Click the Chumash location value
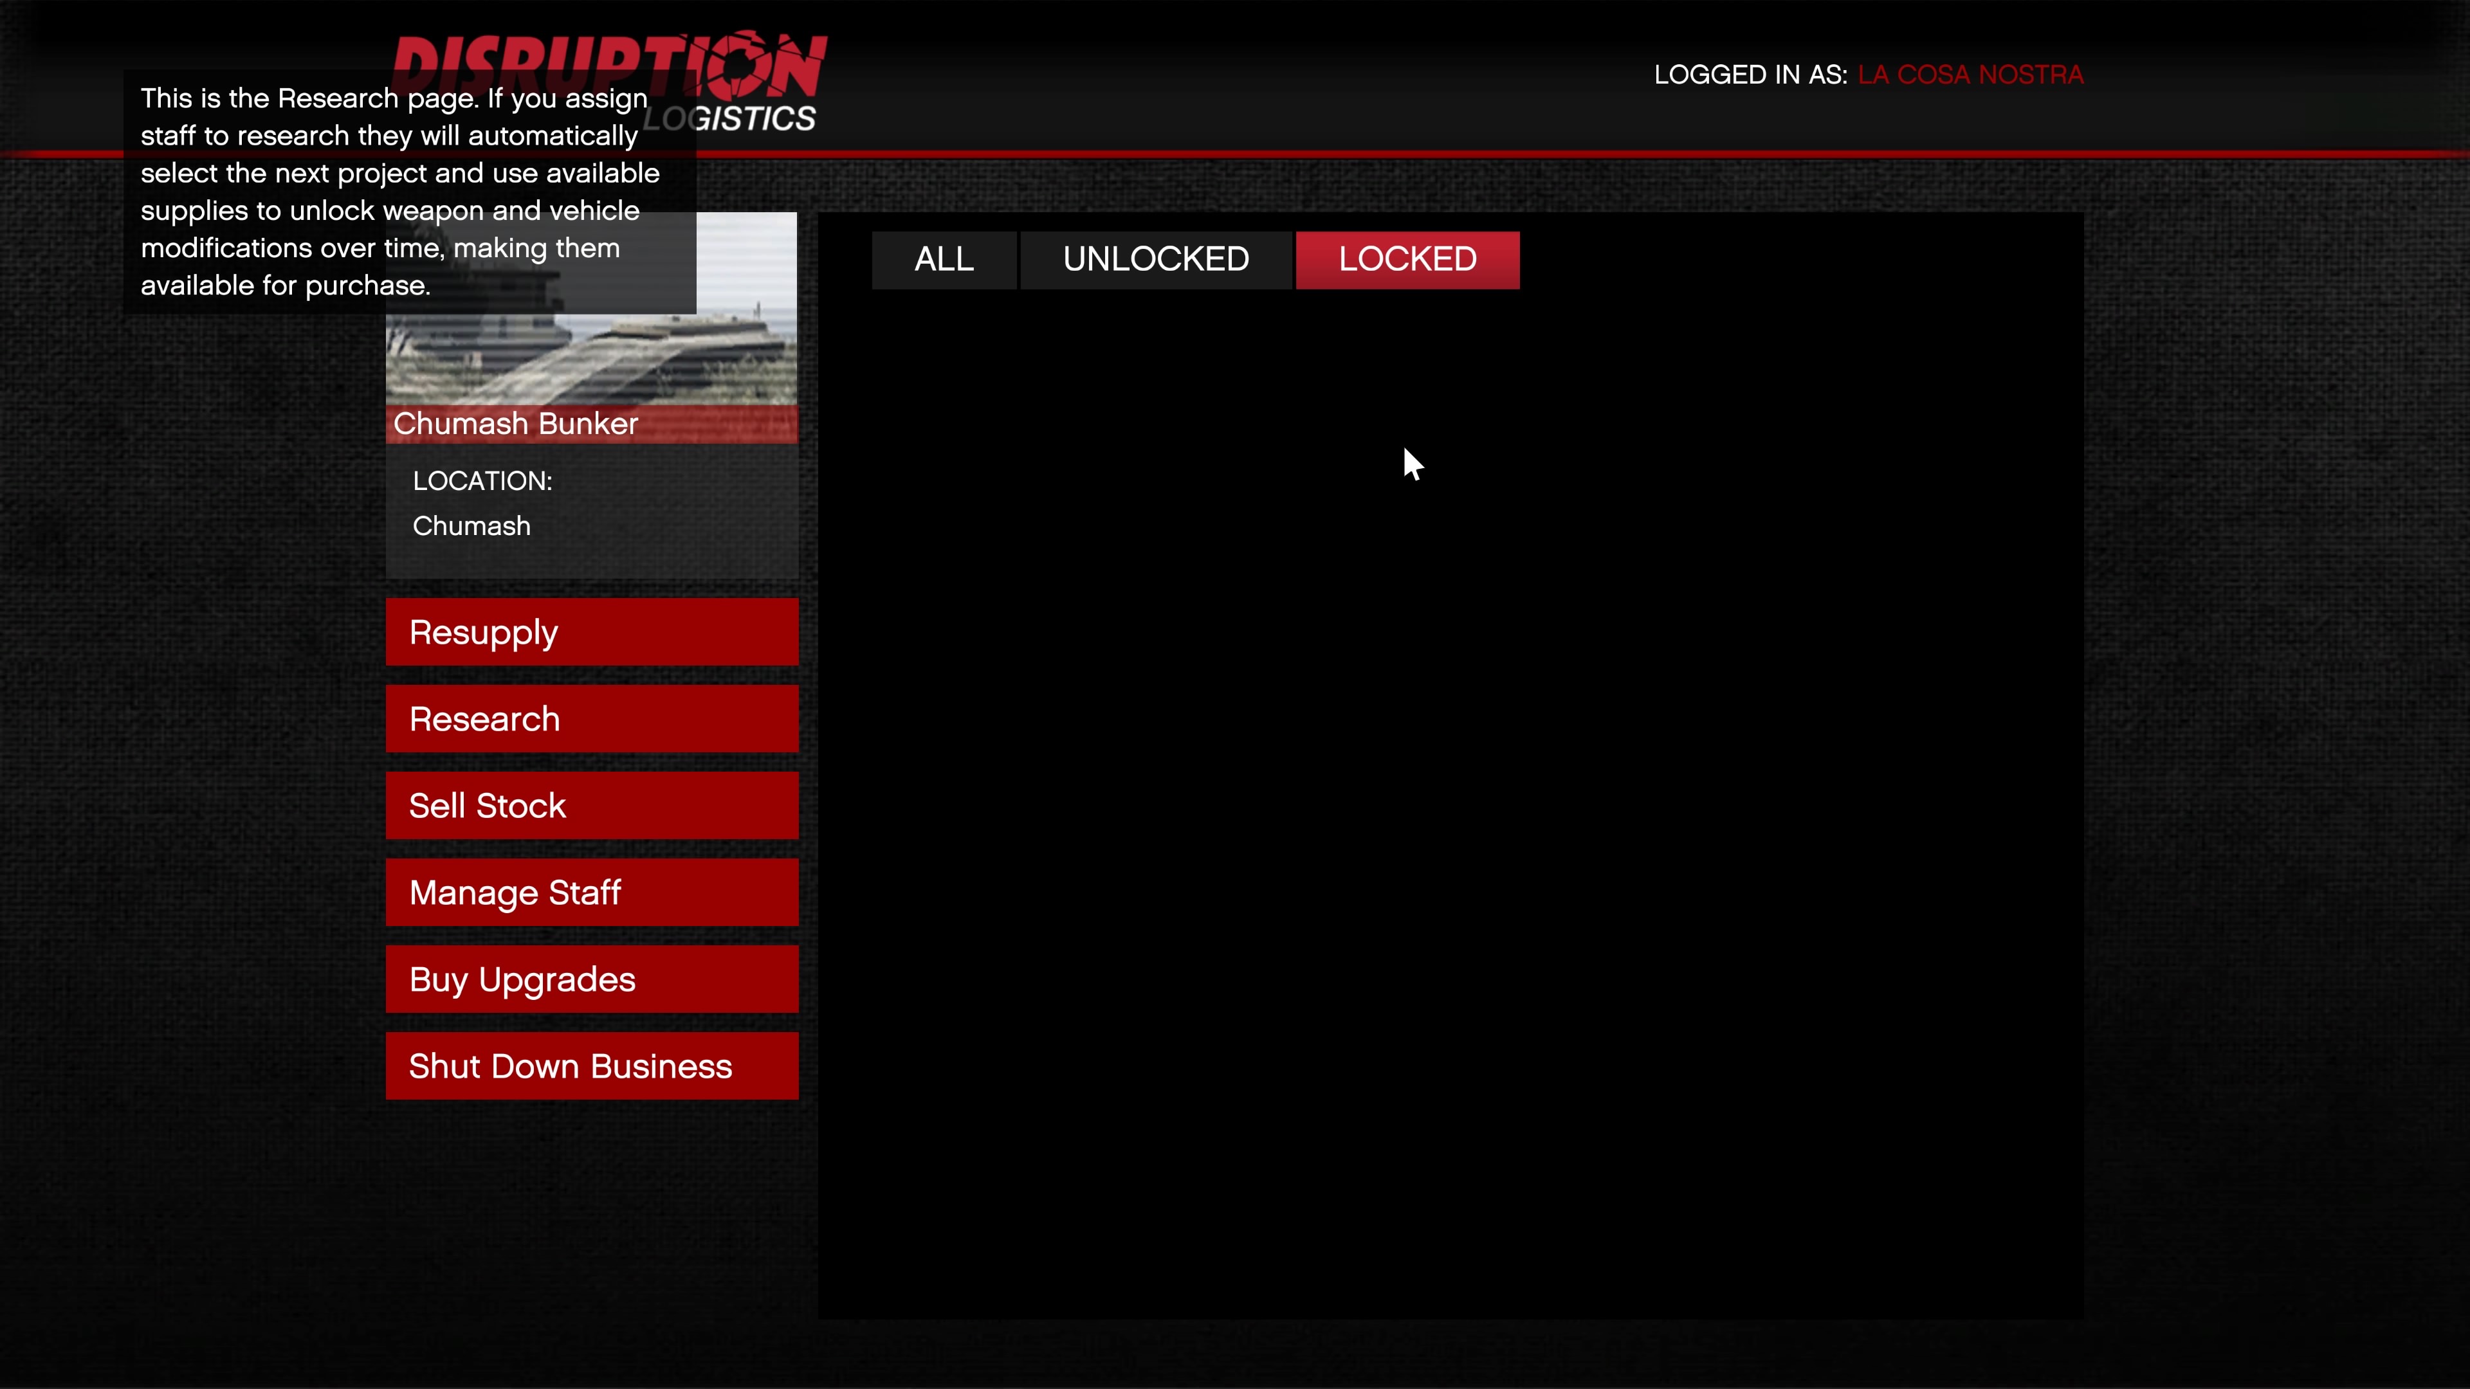The image size is (2470, 1389). [x=471, y=526]
